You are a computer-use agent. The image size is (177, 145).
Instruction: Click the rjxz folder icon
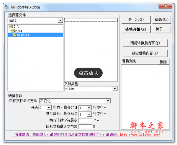coord(13,31)
